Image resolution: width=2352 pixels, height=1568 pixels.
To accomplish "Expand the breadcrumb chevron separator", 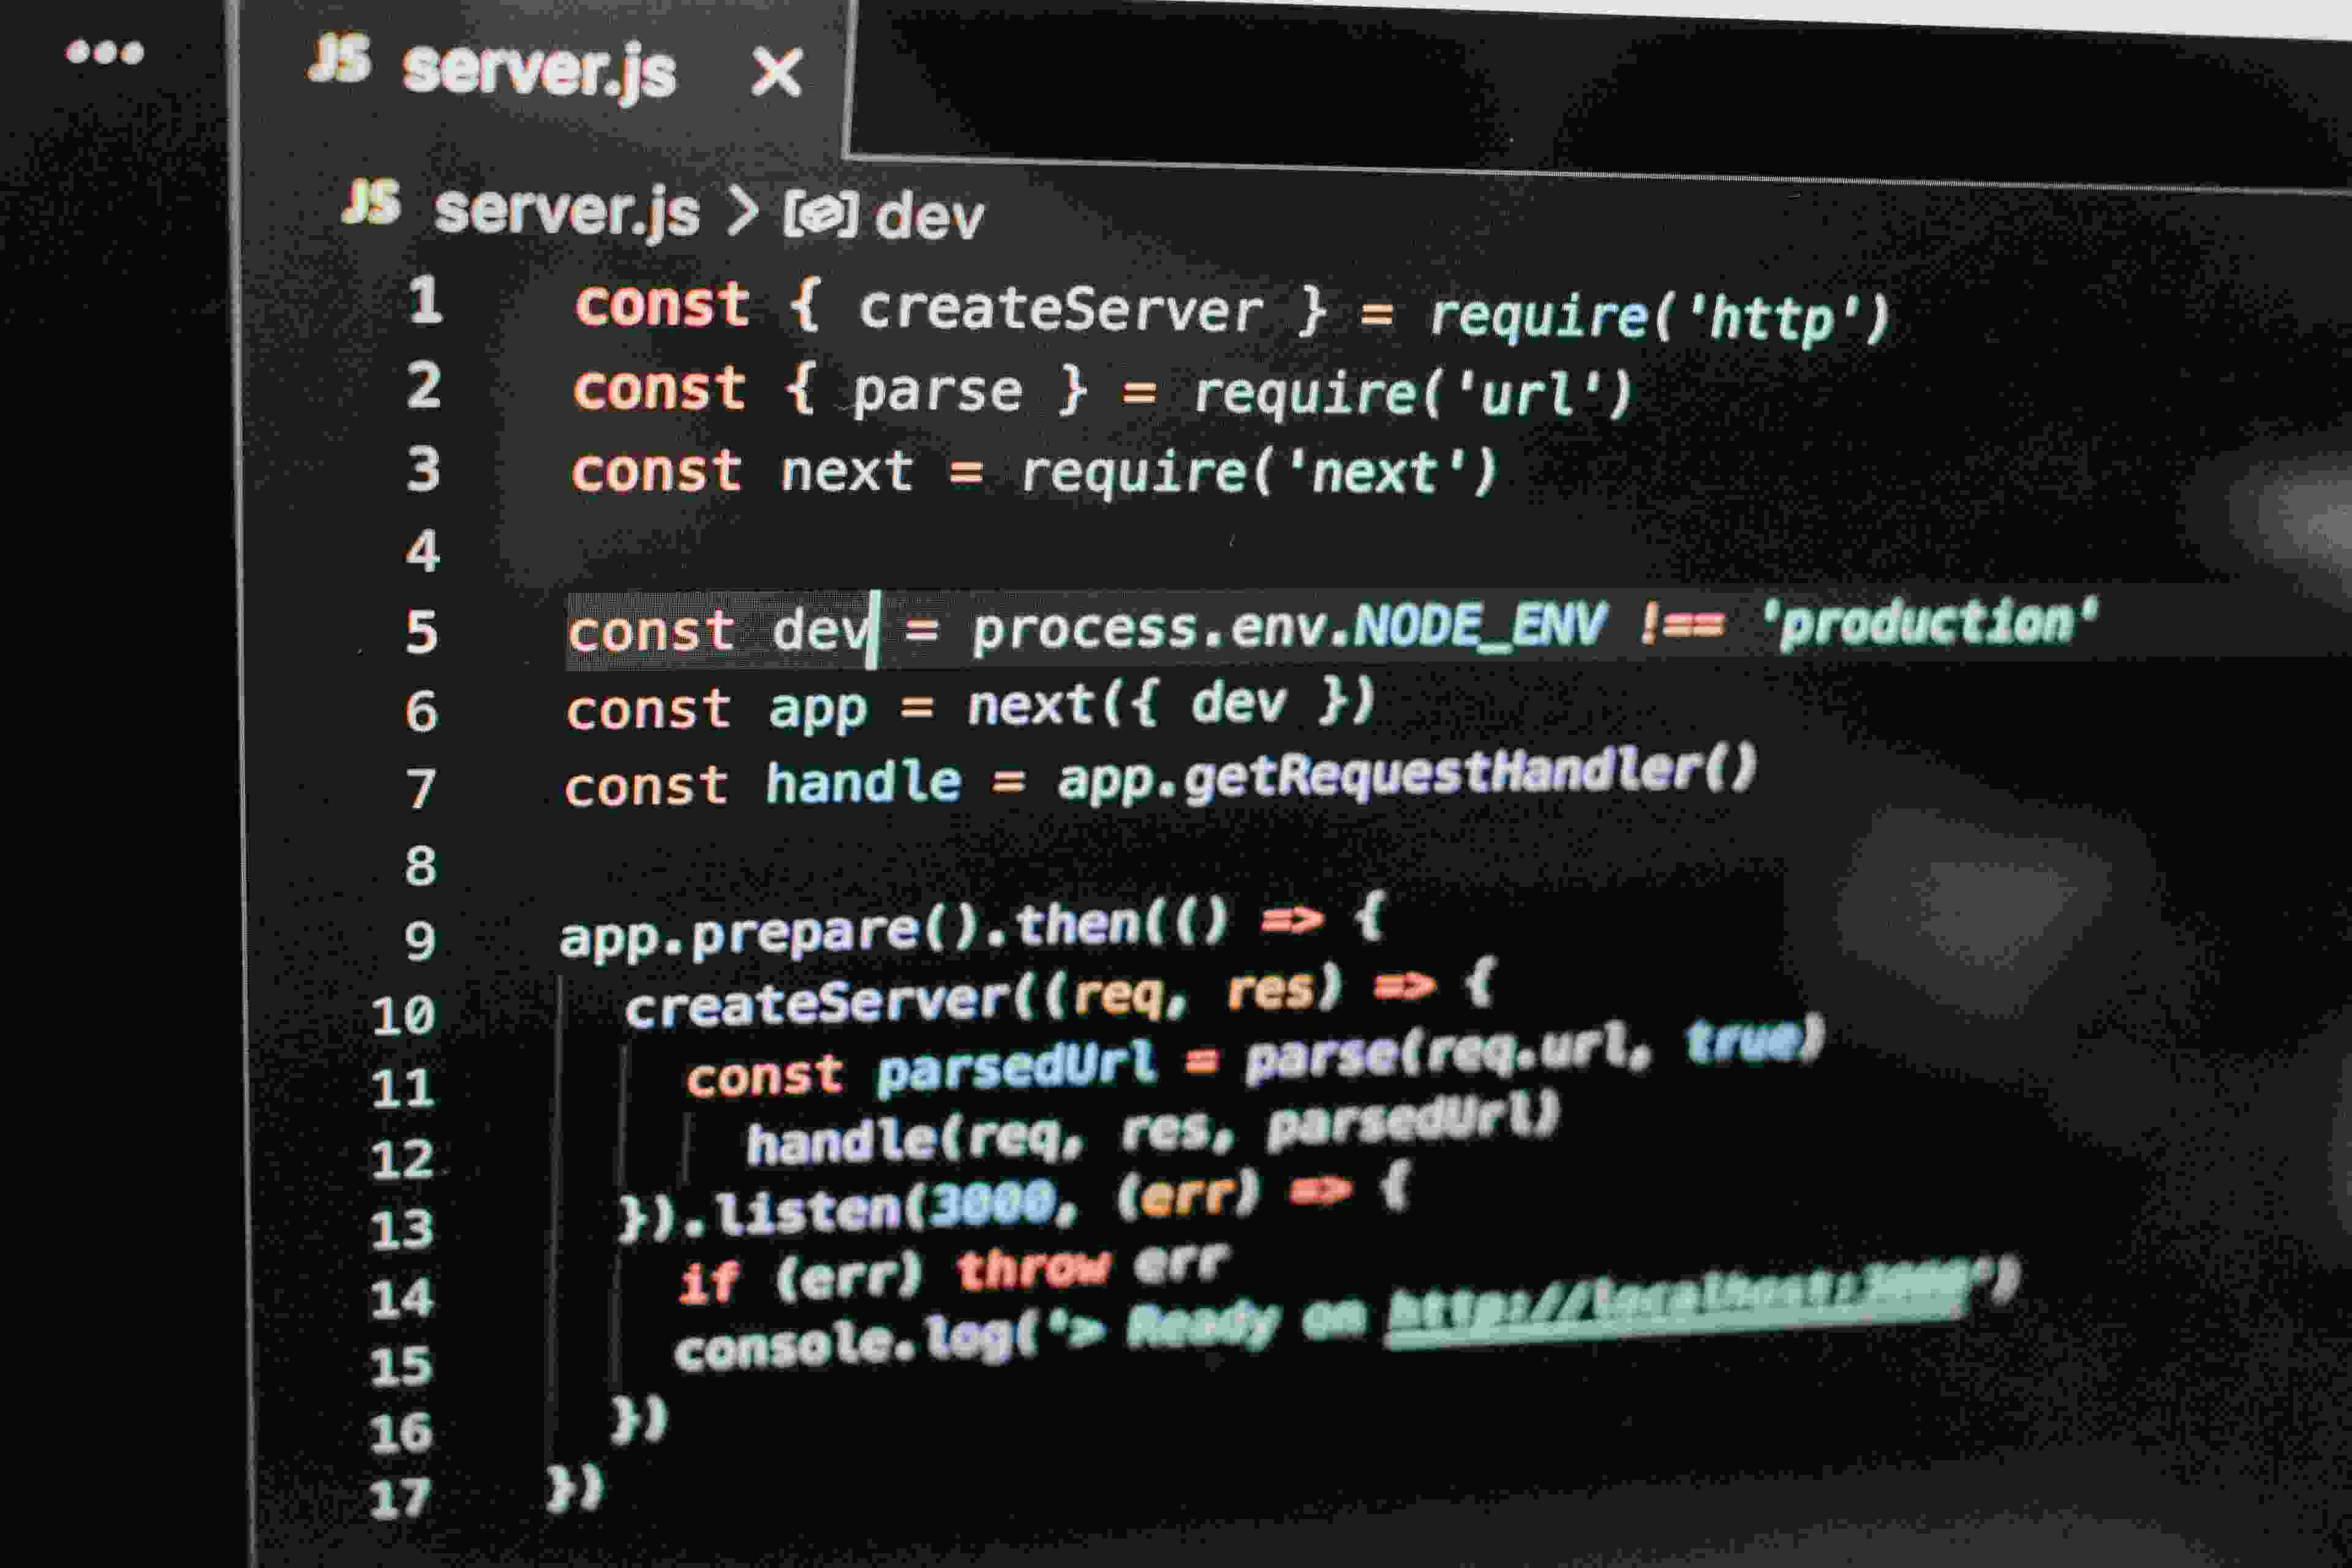I will (742, 210).
